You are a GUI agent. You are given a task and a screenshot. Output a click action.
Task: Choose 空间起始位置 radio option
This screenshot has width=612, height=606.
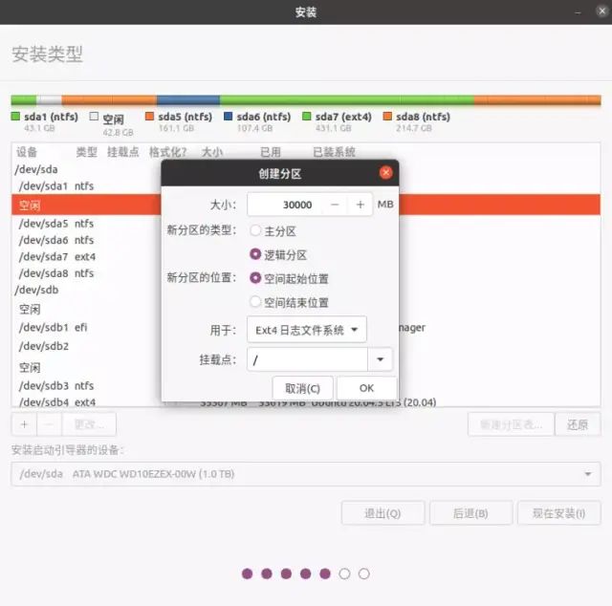point(255,278)
